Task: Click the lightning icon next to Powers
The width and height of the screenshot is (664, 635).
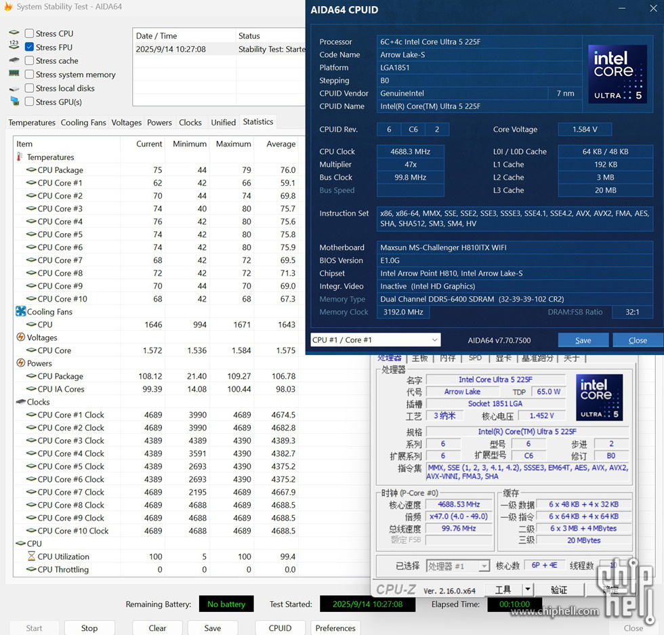Action: (21, 363)
